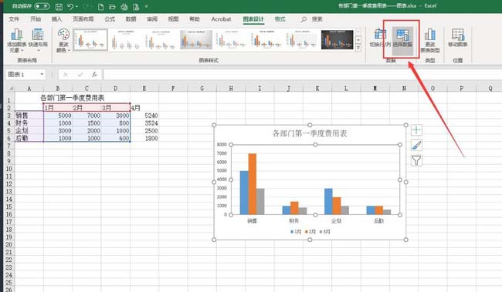Select the first highlighted chart style thumbnail
502x292 pixels.
(x=90, y=40)
